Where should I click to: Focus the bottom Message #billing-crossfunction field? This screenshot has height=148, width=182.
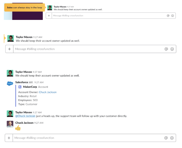click(88, 138)
